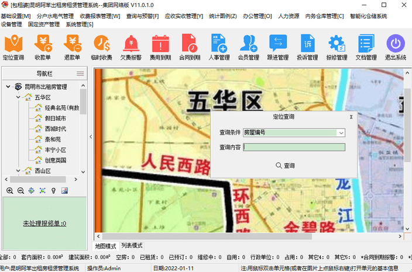
Task: Select the 假日城市 tree item
Action: 55,118
